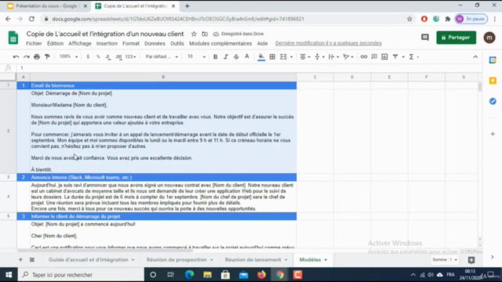
Task: Open Firefox from the taskbar
Action: [x=261, y=275]
